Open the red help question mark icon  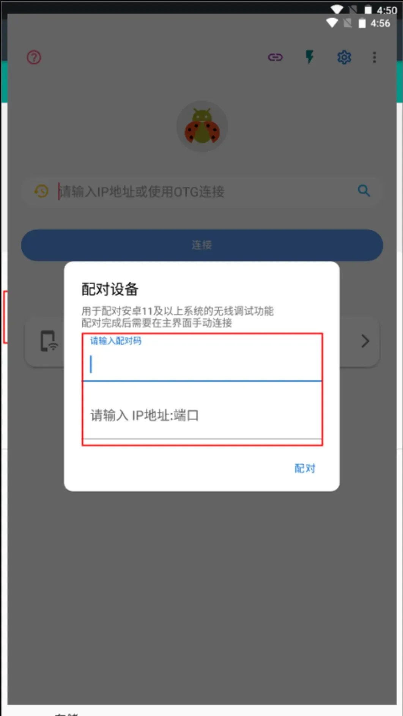34,58
